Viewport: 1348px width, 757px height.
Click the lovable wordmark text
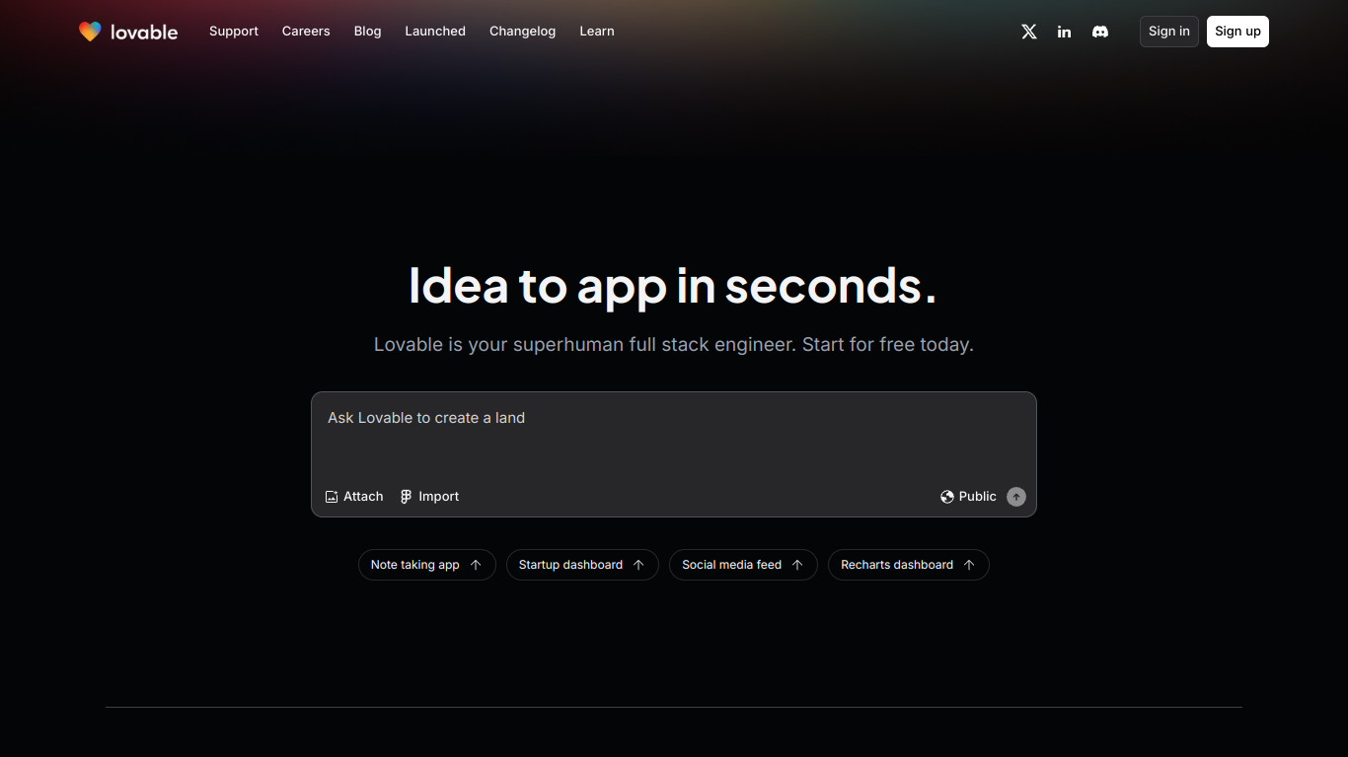144,33
